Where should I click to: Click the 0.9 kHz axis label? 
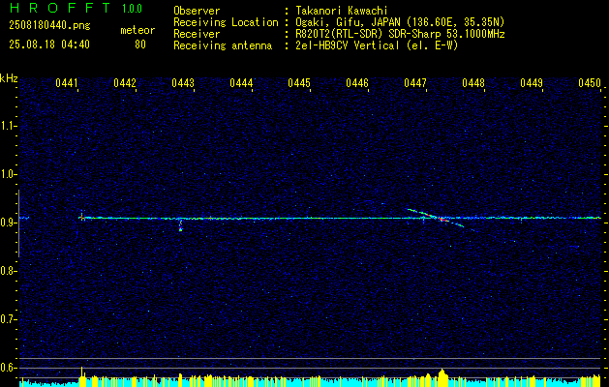tap(8, 223)
